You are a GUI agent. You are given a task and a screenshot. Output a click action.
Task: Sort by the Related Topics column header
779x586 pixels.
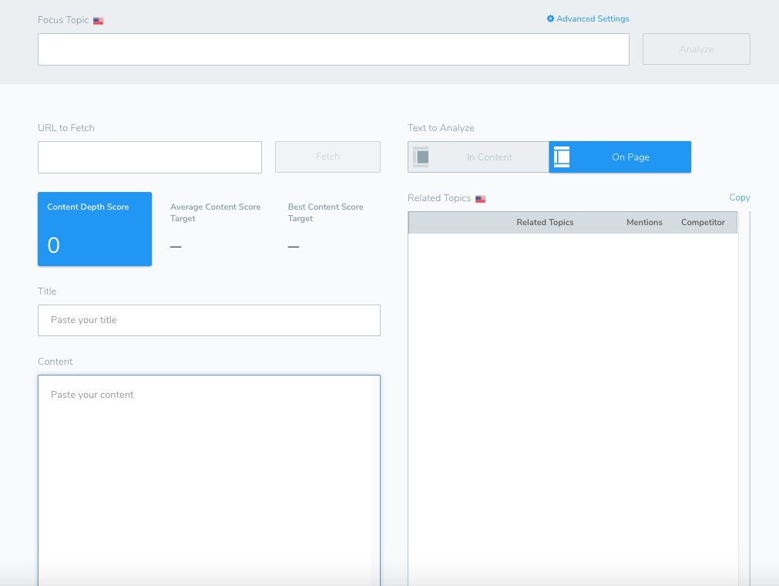[545, 222]
